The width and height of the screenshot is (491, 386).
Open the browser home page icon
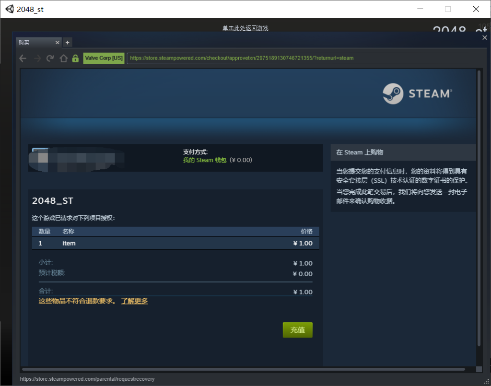point(64,58)
